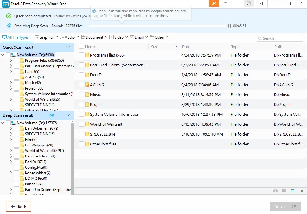The image size is (307, 214).
Task: Click the EaseUS app logo icon
Action: coord(6,4)
